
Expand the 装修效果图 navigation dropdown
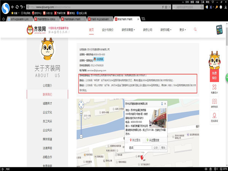[135, 30]
